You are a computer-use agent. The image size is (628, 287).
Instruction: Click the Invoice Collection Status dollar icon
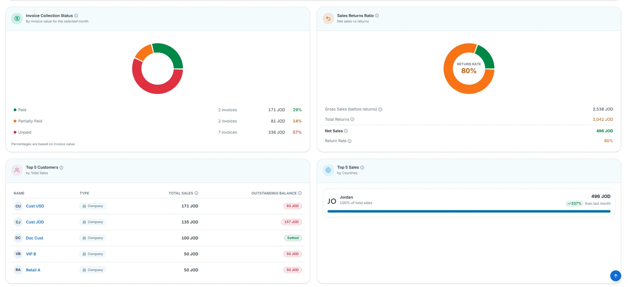tap(17, 18)
